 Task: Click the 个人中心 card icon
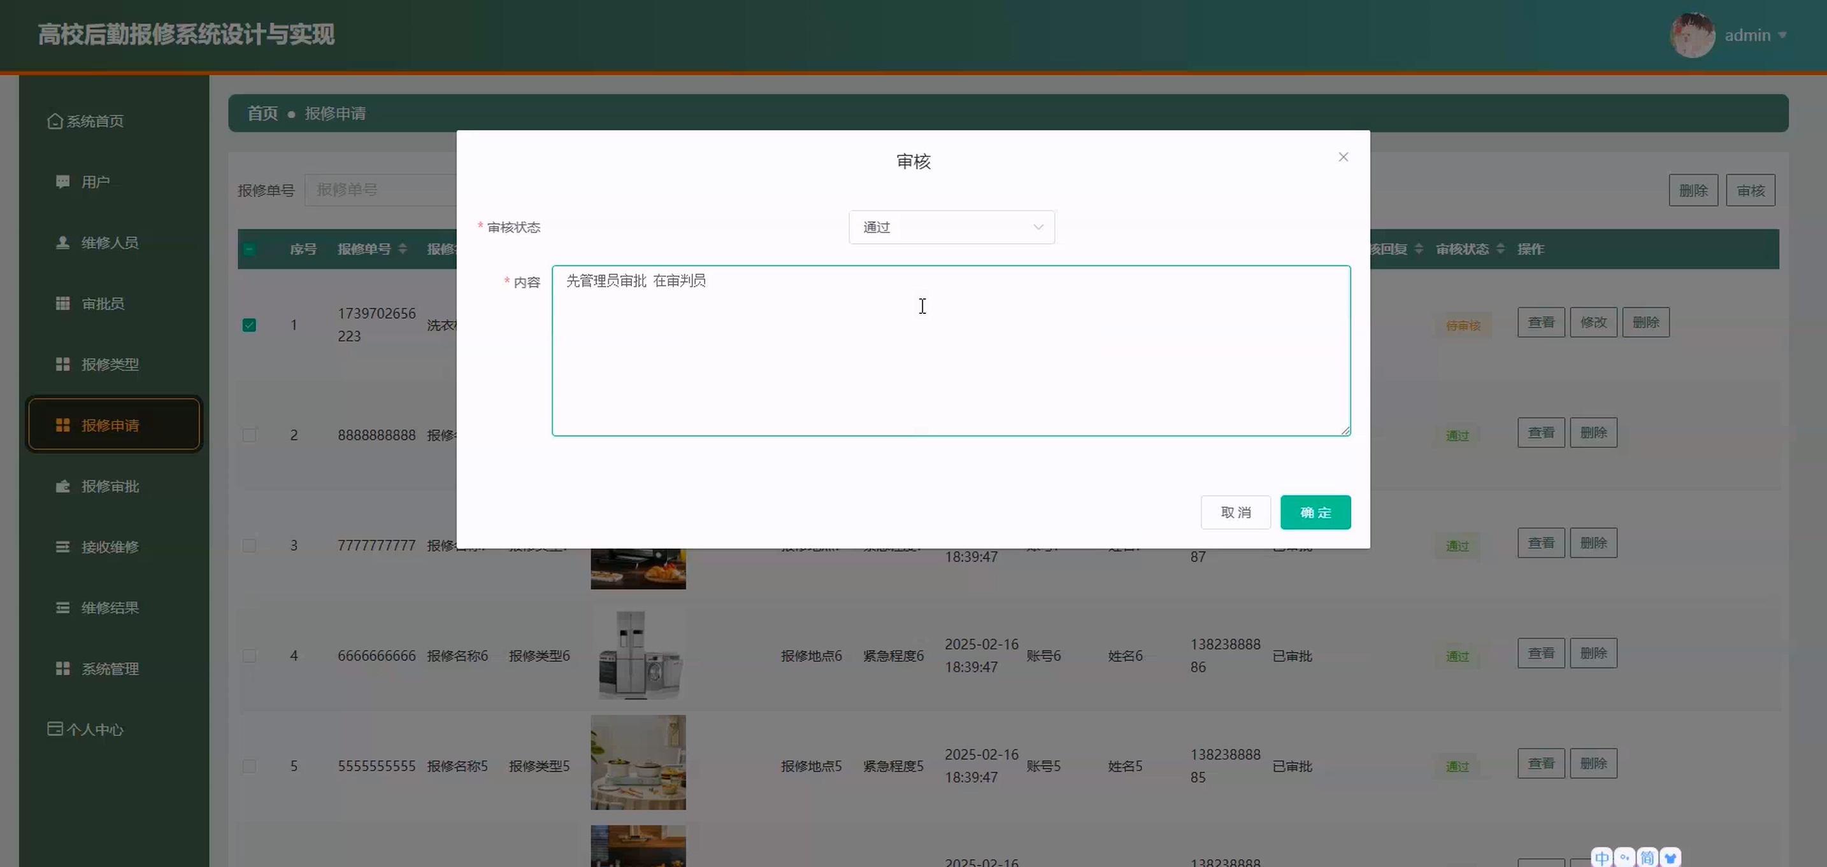pos(55,729)
